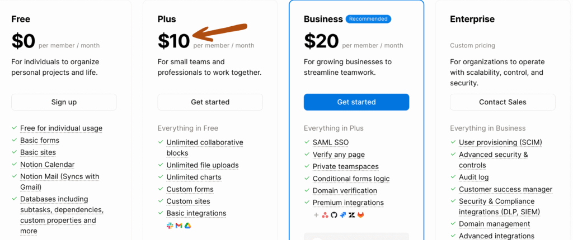The height and width of the screenshot is (240, 573).
Task: Open the Notion Calendar feature link
Action: [47, 165]
